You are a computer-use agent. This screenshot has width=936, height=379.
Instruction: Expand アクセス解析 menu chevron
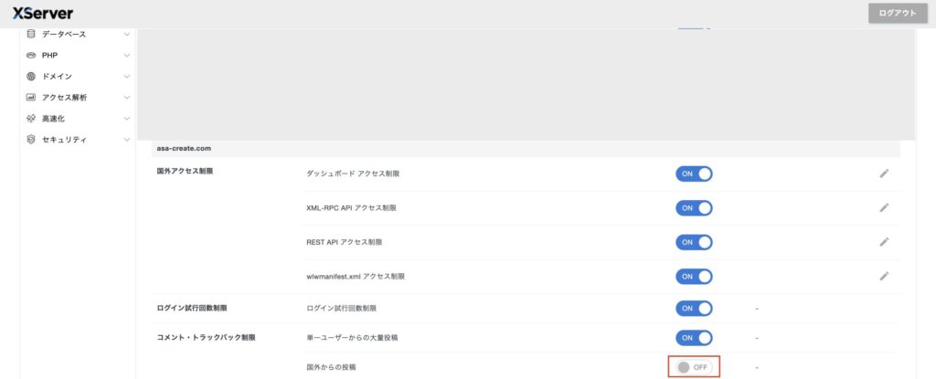click(x=126, y=98)
